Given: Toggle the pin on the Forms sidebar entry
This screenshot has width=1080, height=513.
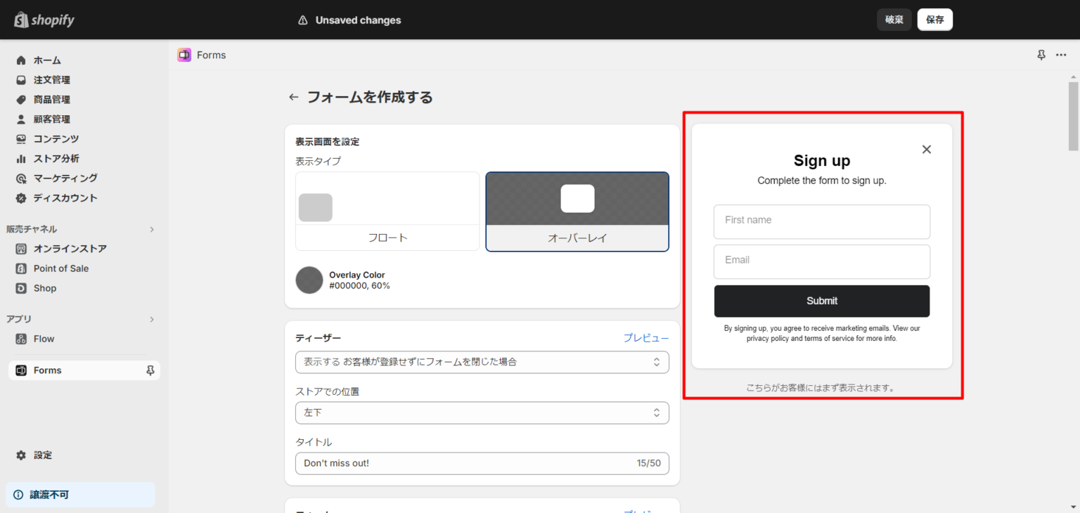Looking at the screenshot, I should [x=150, y=370].
